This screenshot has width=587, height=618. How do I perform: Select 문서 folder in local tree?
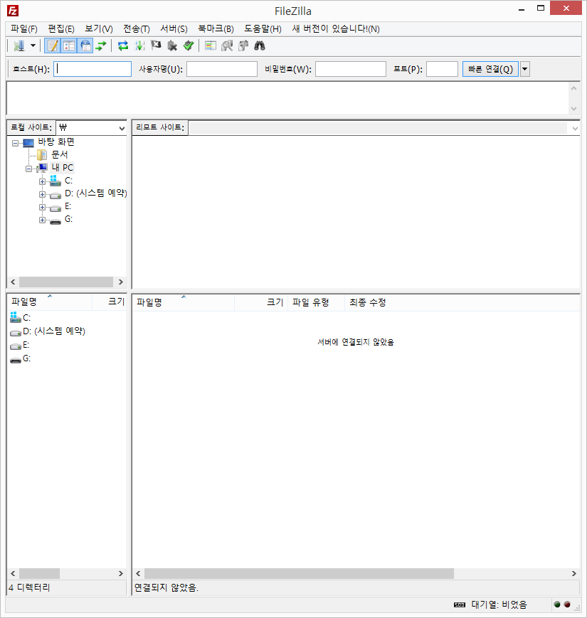(x=60, y=154)
